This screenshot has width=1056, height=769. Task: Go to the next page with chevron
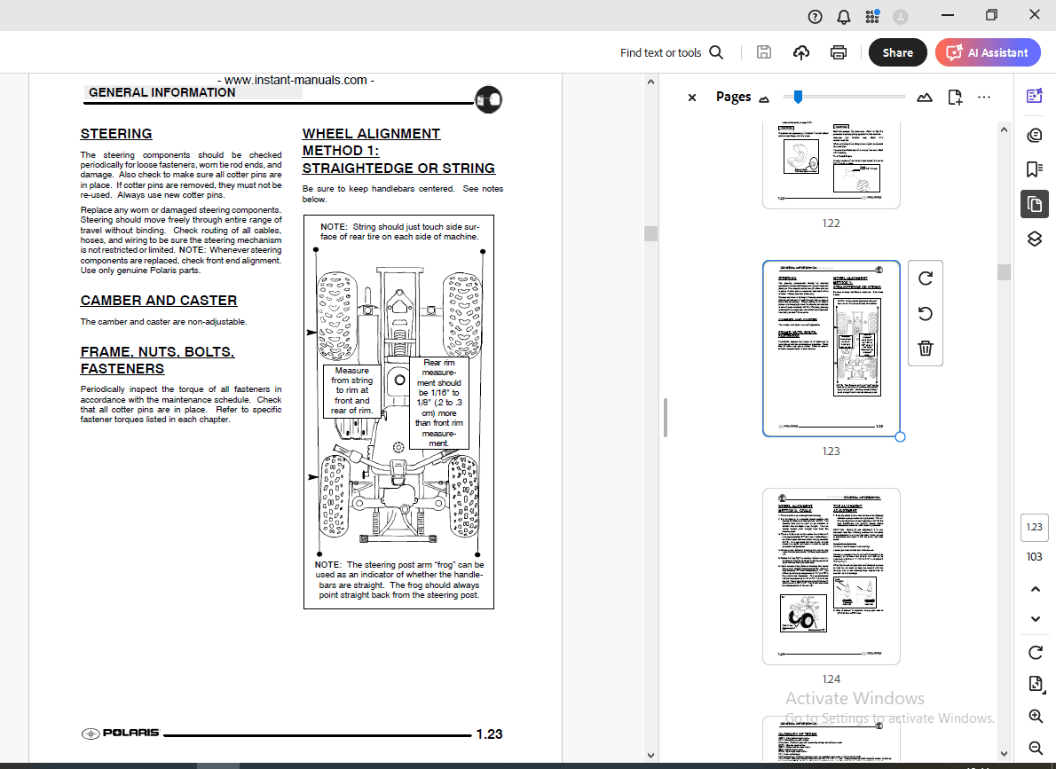(x=1035, y=618)
